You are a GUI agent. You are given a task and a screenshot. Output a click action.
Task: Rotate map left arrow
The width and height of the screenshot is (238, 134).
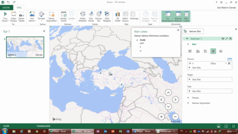[161, 100]
